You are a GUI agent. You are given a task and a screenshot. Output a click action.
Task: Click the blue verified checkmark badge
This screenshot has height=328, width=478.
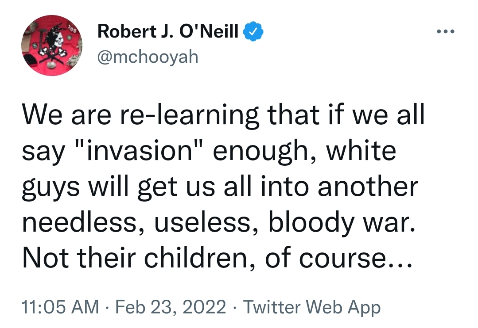point(254,32)
